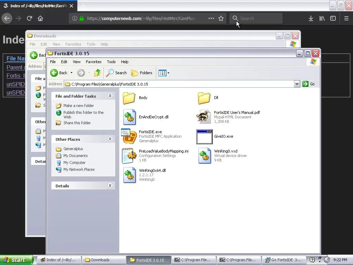353x265 pixels.
Task: Open the Search pane in Explorer toolbar
Action: [117, 73]
